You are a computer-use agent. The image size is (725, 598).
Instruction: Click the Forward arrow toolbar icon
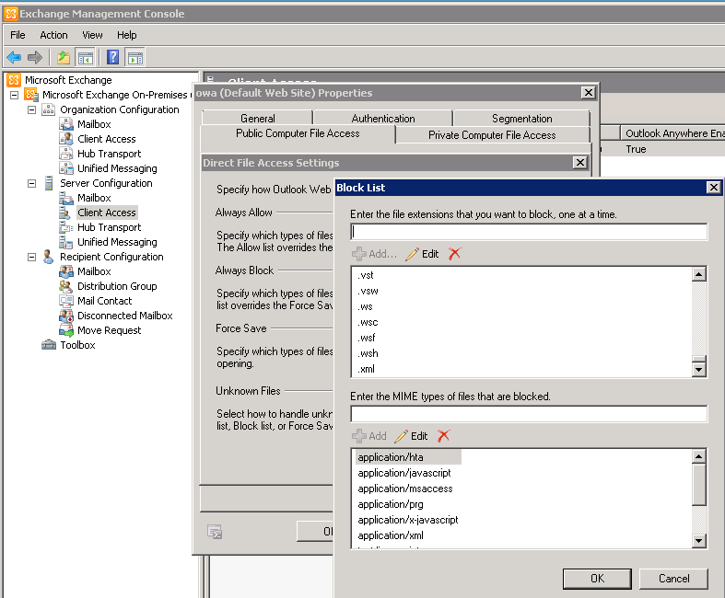pyautogui.click(x=35, y=58)
